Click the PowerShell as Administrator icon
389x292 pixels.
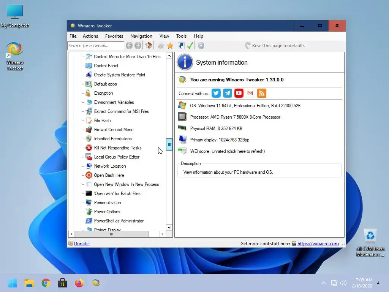pos(89,221)
